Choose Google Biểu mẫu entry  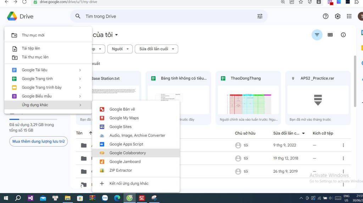coord(48,96)
